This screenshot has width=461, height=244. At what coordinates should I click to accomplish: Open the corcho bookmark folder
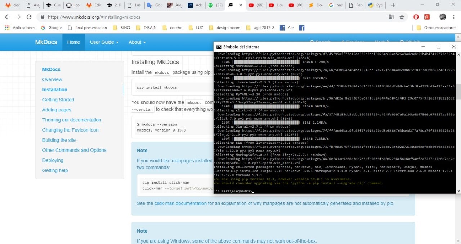pyautogui.click(x=172, y=28)
